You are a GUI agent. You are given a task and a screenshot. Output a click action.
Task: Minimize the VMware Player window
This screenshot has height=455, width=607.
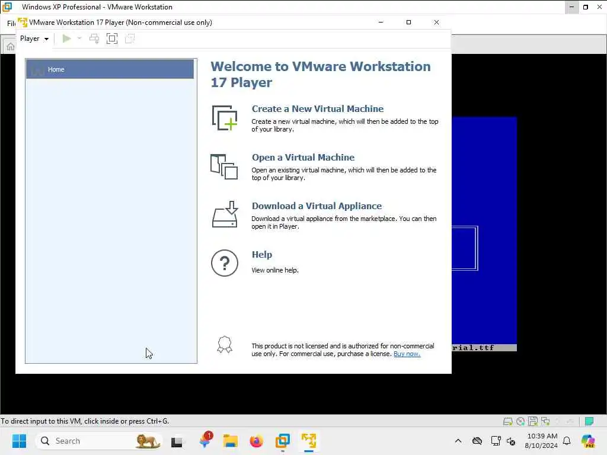click(x=381, y=23)
